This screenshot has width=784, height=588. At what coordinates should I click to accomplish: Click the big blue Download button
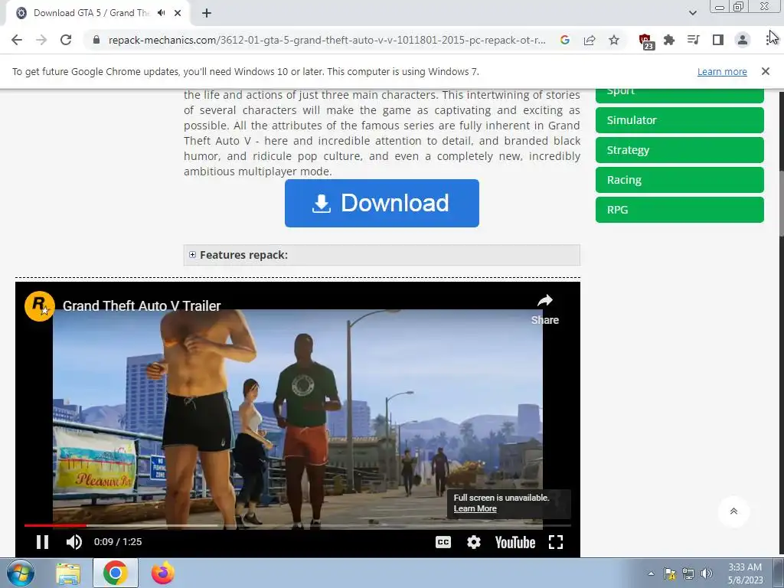coord(381,203)
